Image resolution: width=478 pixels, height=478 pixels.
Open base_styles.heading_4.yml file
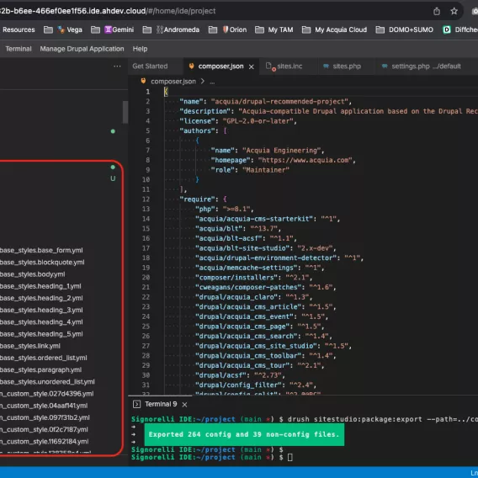(x=41, y=322)
